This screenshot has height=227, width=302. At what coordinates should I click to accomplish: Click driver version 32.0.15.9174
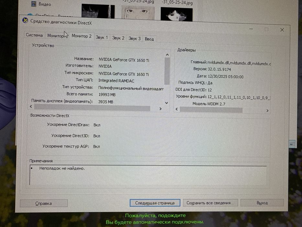point(219,69)
